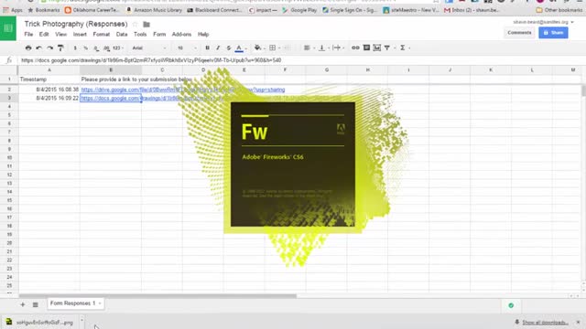Click the Paint format icon
Screen dimensions: 586x329
tap(60, 48)
